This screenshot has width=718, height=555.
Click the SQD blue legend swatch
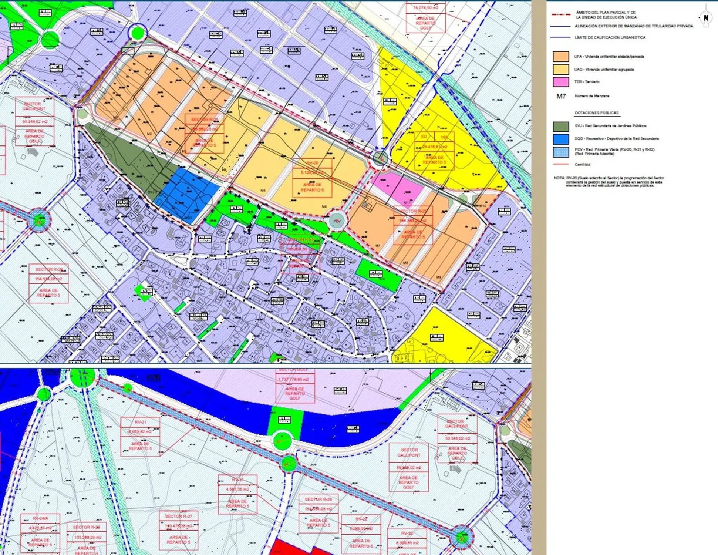(x=560, y=139)
